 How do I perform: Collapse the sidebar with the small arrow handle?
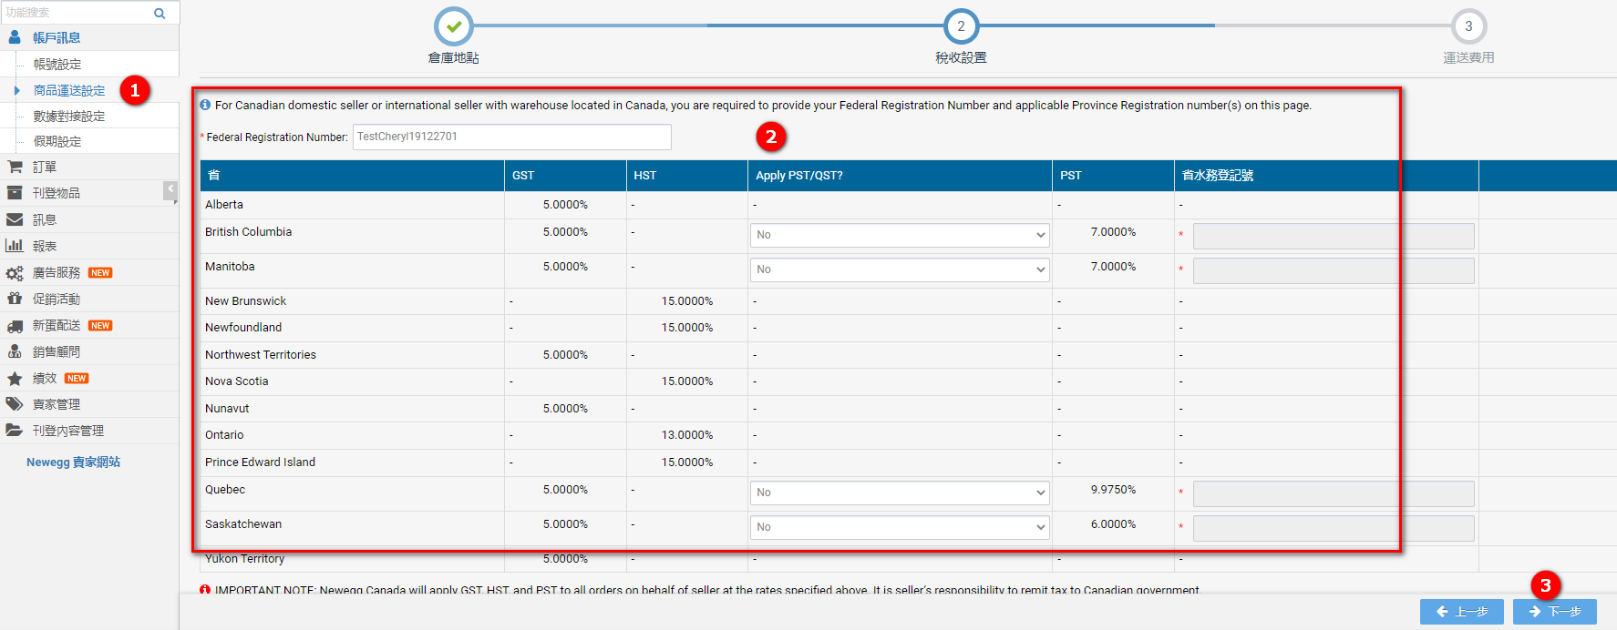pos(170,189)
